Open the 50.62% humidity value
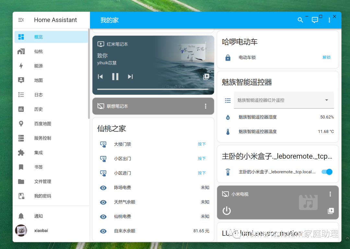350x249 pixels. click(x=327, y=117)
